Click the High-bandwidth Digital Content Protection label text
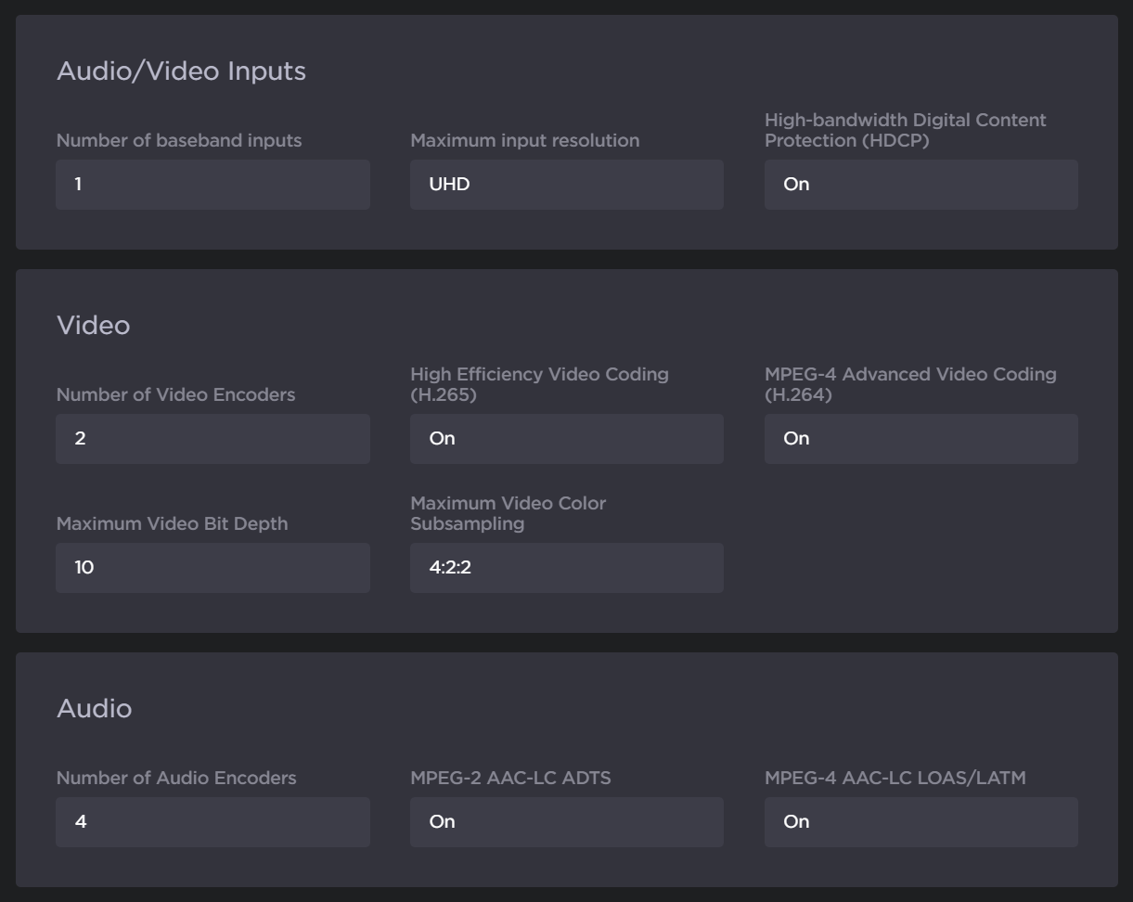 [905, 130]
